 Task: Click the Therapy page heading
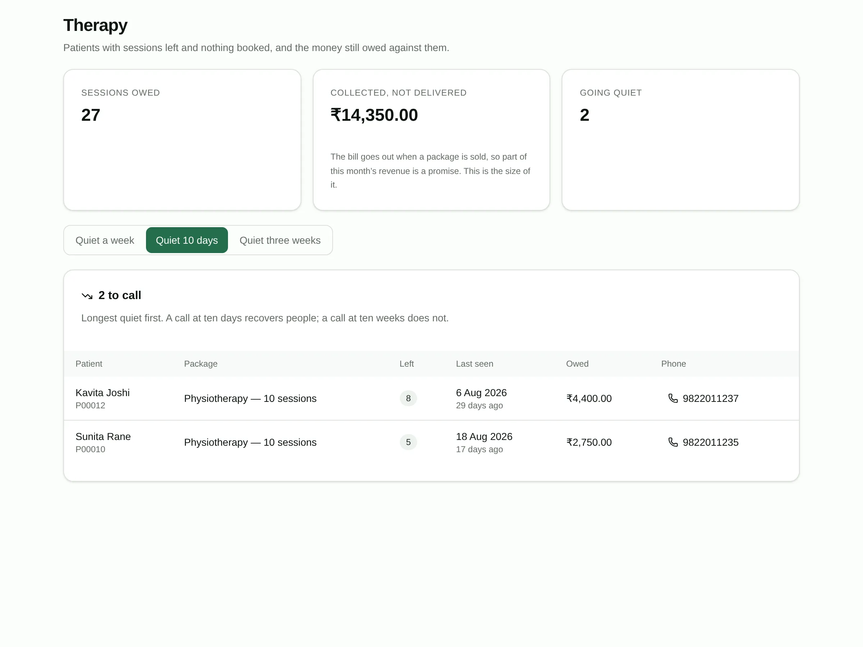point(95,26)
